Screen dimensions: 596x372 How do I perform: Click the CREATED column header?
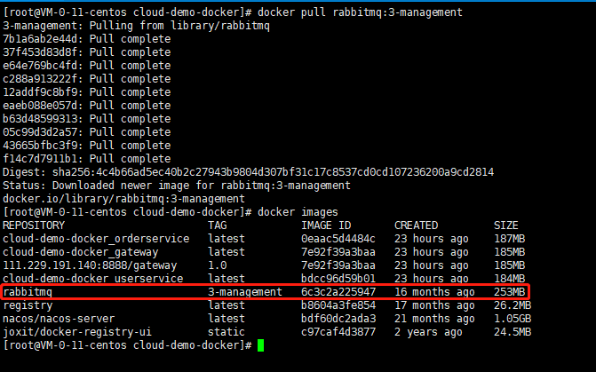(x=417, y=226)
